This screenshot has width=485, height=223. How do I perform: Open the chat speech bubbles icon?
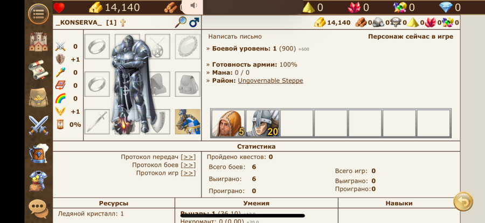38,209
